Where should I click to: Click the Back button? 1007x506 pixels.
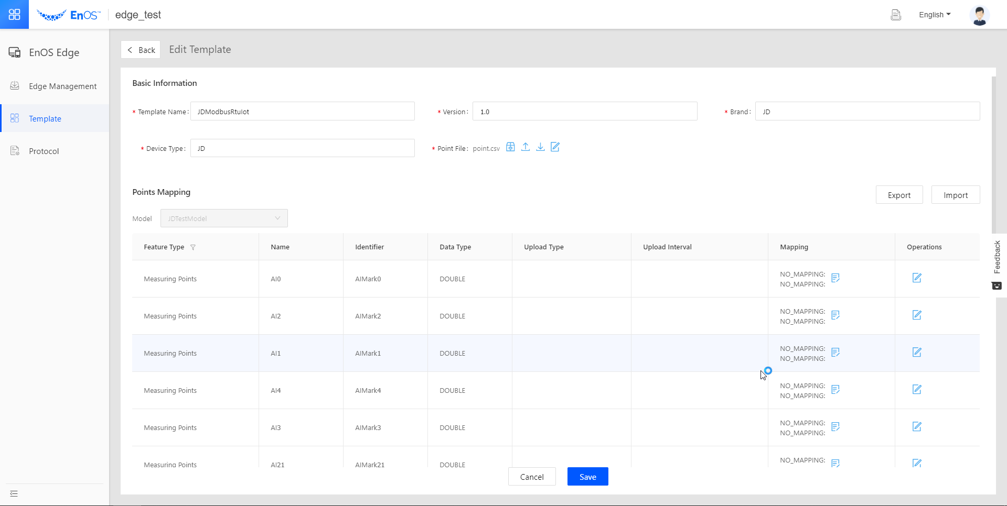pos(141,50)
